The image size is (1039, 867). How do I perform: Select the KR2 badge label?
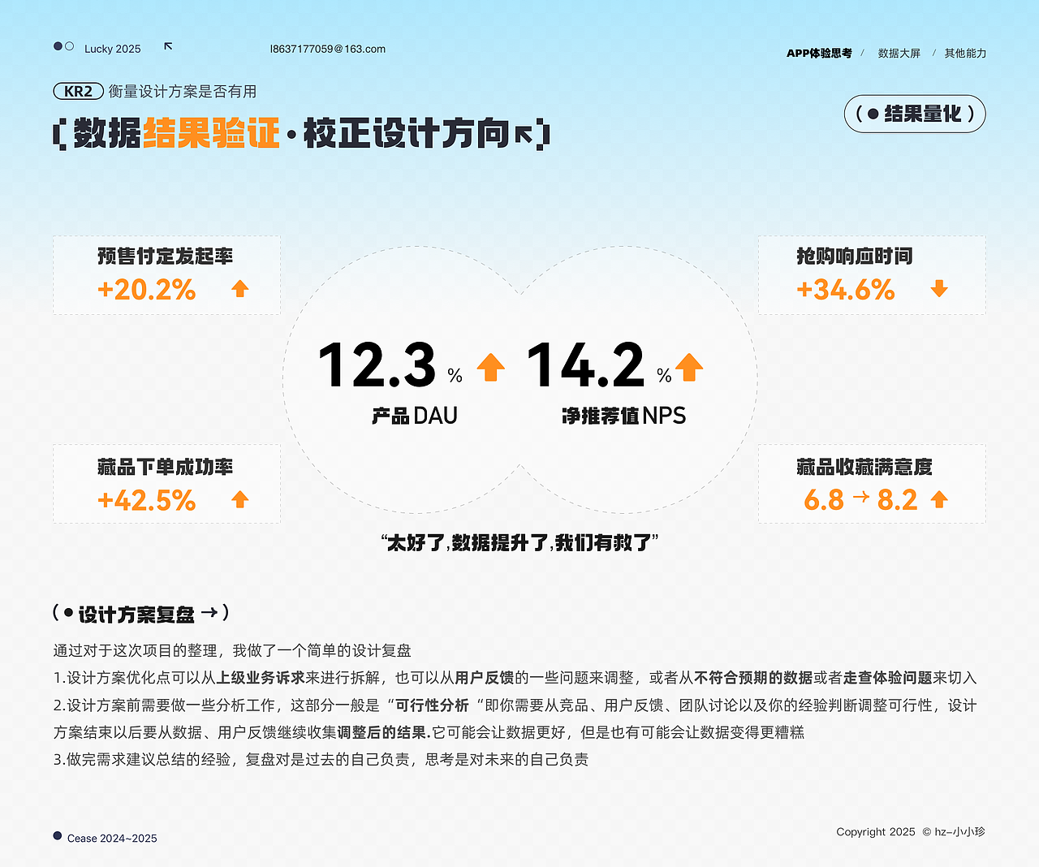click(x=78, y=91)
